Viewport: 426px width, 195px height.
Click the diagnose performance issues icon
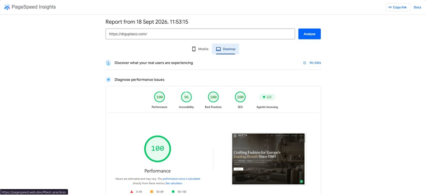click(x=108, y=80)
